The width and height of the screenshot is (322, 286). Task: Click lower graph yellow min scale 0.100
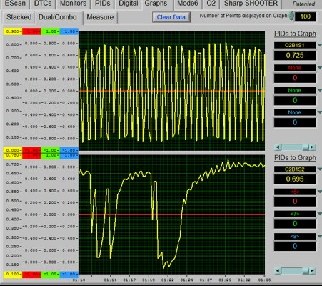13,274
